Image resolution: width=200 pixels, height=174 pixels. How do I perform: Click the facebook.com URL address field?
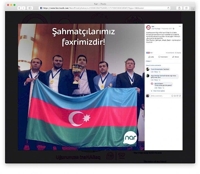(x=105, y=8)
